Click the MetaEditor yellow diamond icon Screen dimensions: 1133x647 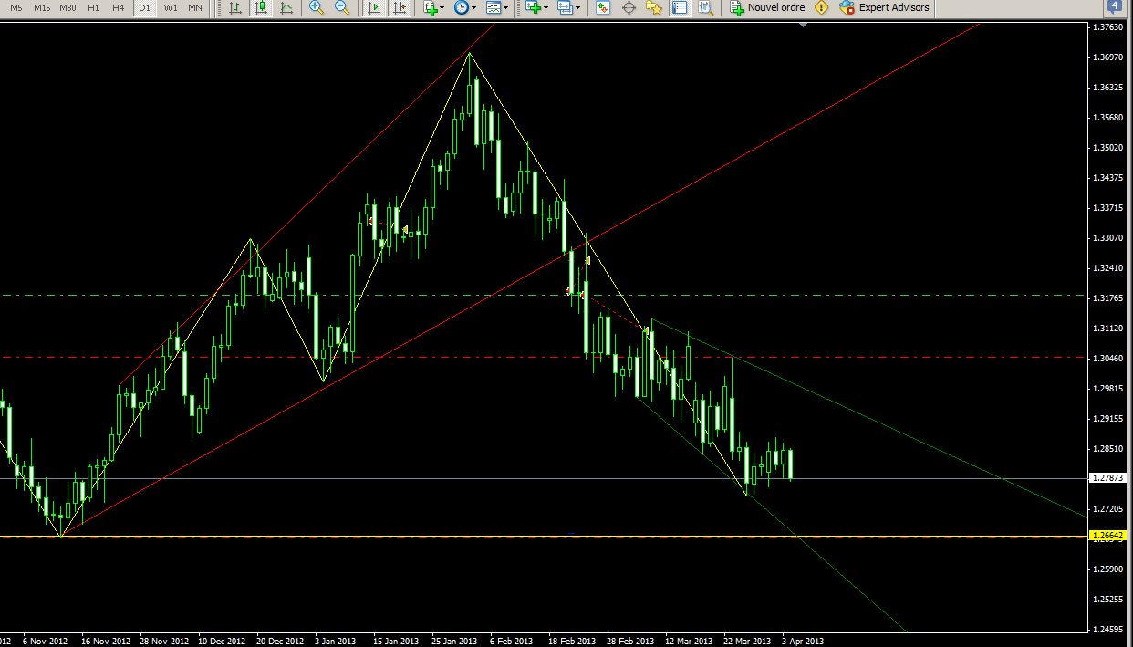[822, 7]
